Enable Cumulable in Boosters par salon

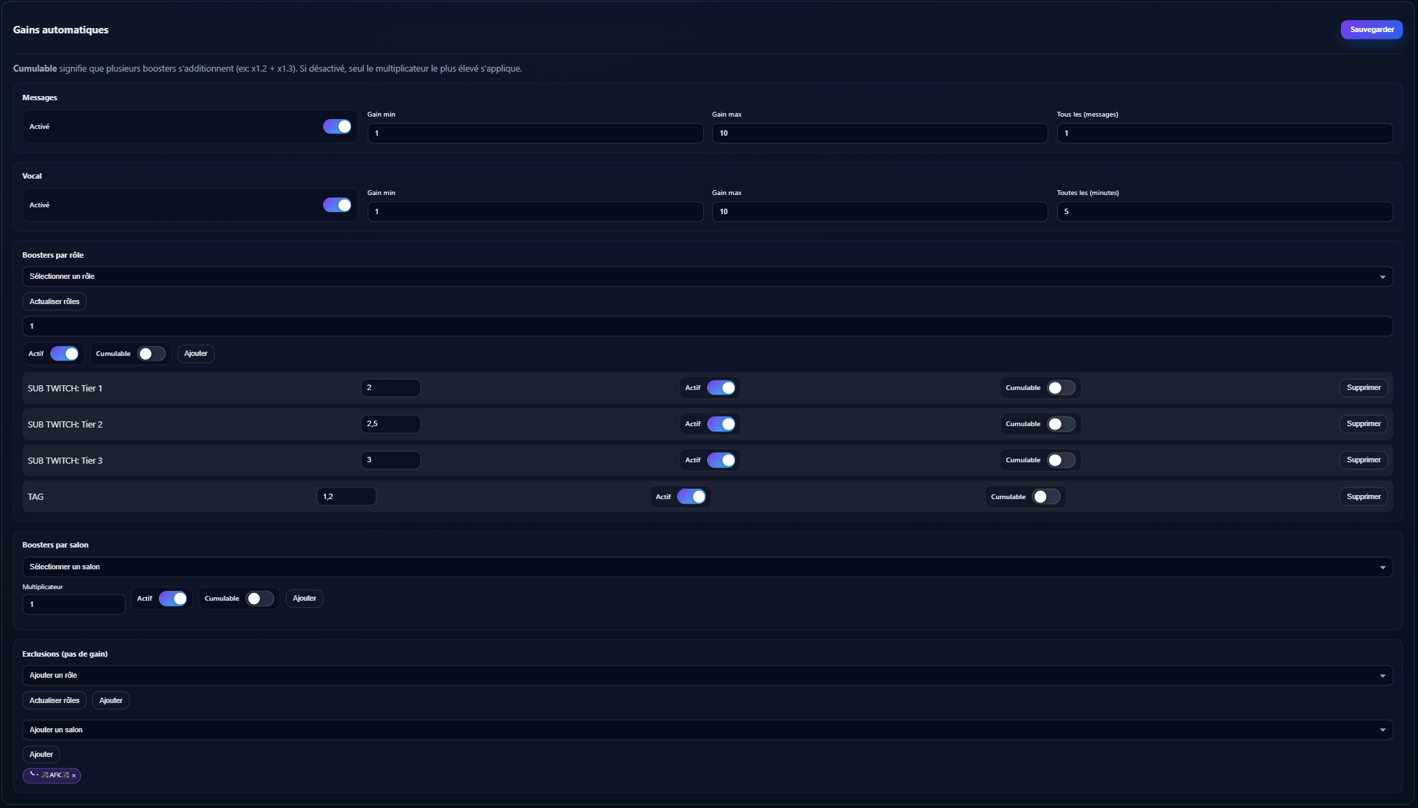259,599
